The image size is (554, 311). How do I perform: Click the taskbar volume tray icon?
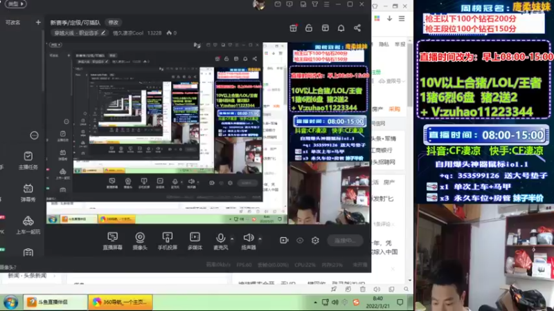[335, 302]
